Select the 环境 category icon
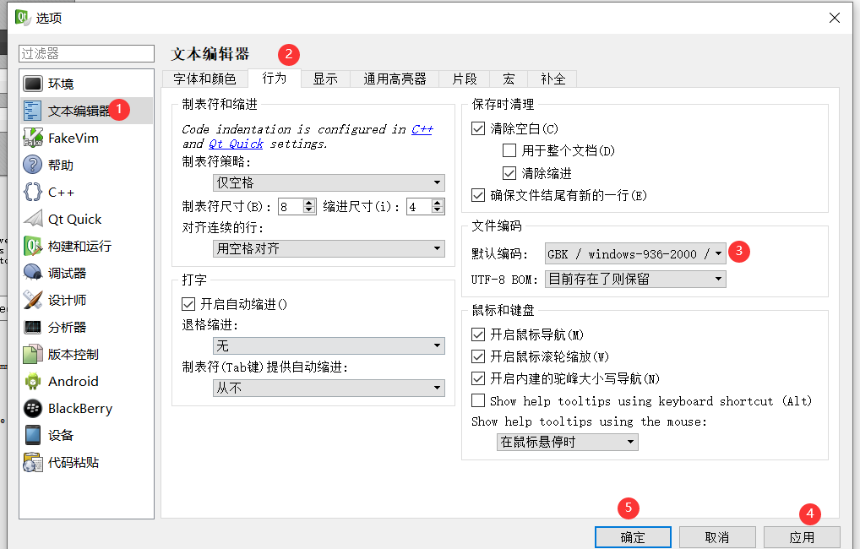 coord(32,84)
